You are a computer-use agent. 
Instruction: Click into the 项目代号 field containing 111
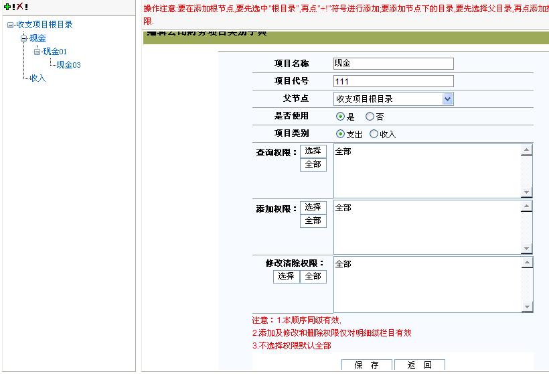pos(393,81)
